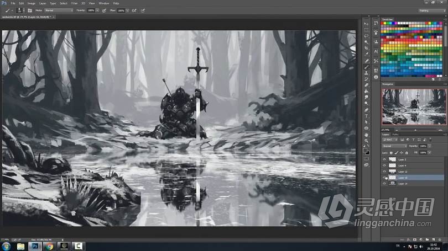The width and height of the screenshot is (448, 251).
Task: Select the Horizontal Type tool
Action: pos(366,116)
